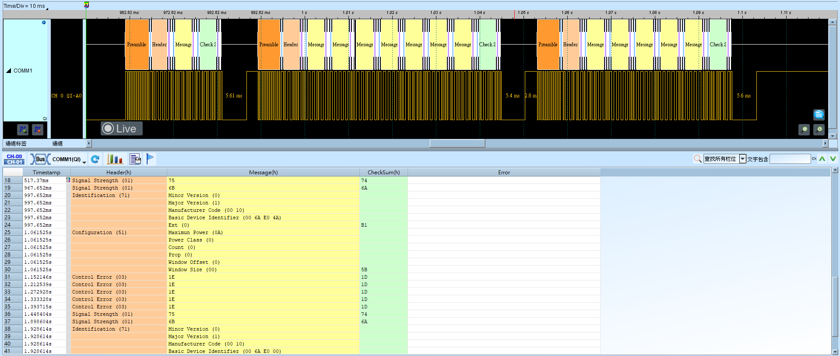The width and height of the screenshot is (840, 356).
Task: Click the Basic Device Identifier cell in row 23
Action: point(263,218)
